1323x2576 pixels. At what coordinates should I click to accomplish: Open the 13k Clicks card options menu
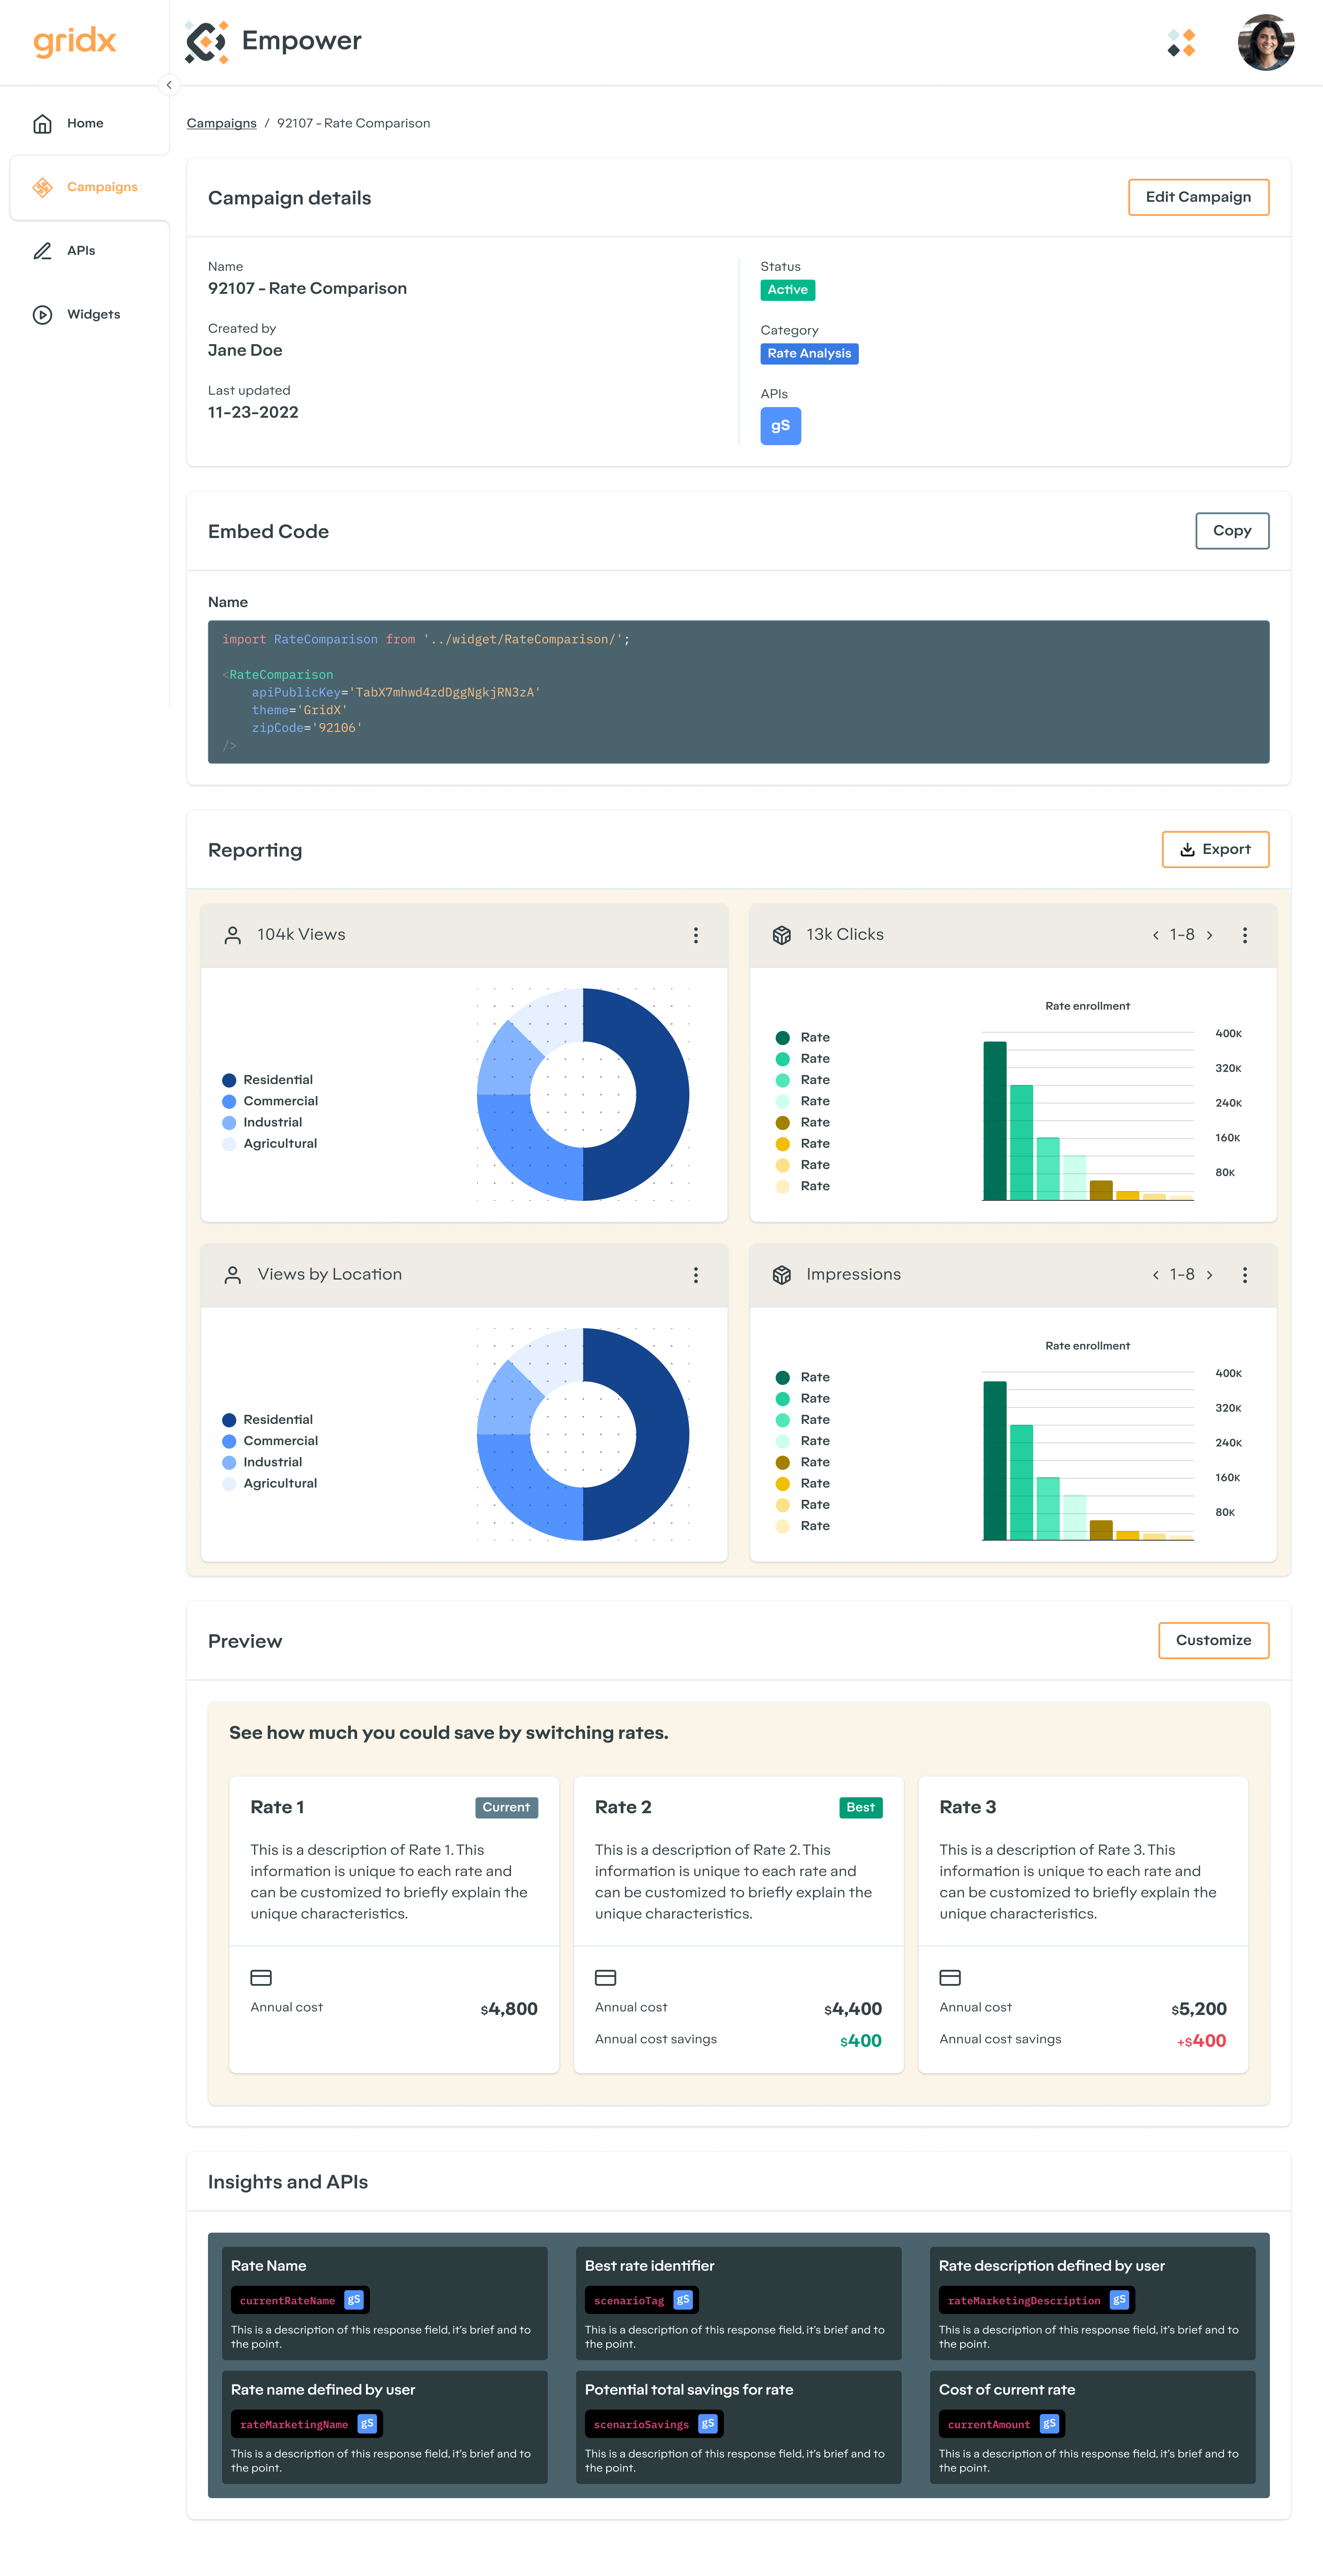(1245, 935)
